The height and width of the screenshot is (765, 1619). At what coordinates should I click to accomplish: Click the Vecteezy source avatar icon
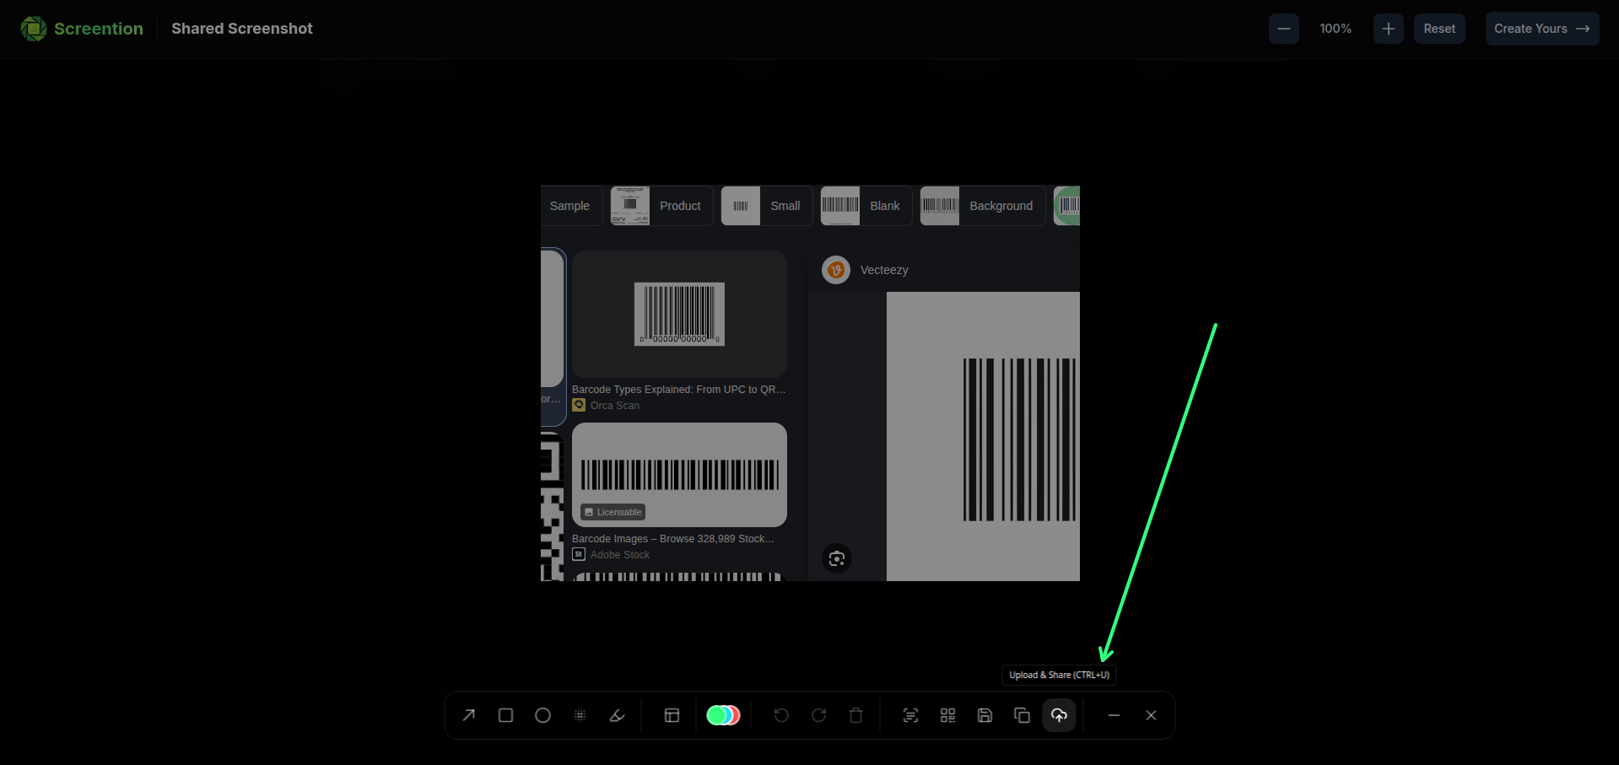click(836, 270)
